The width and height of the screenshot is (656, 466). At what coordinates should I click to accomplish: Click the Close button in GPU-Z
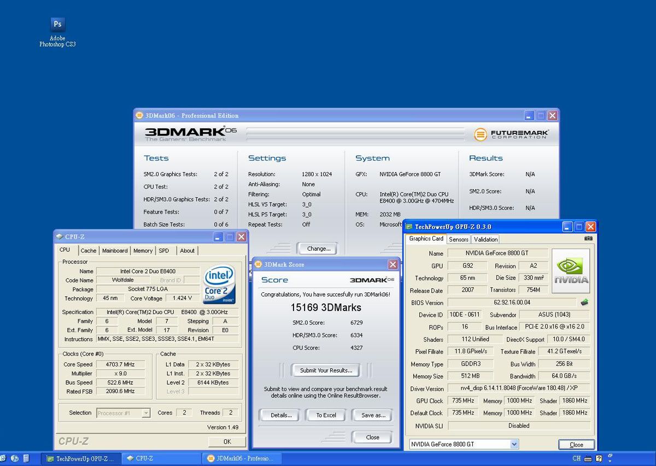[x=576, y=445]
